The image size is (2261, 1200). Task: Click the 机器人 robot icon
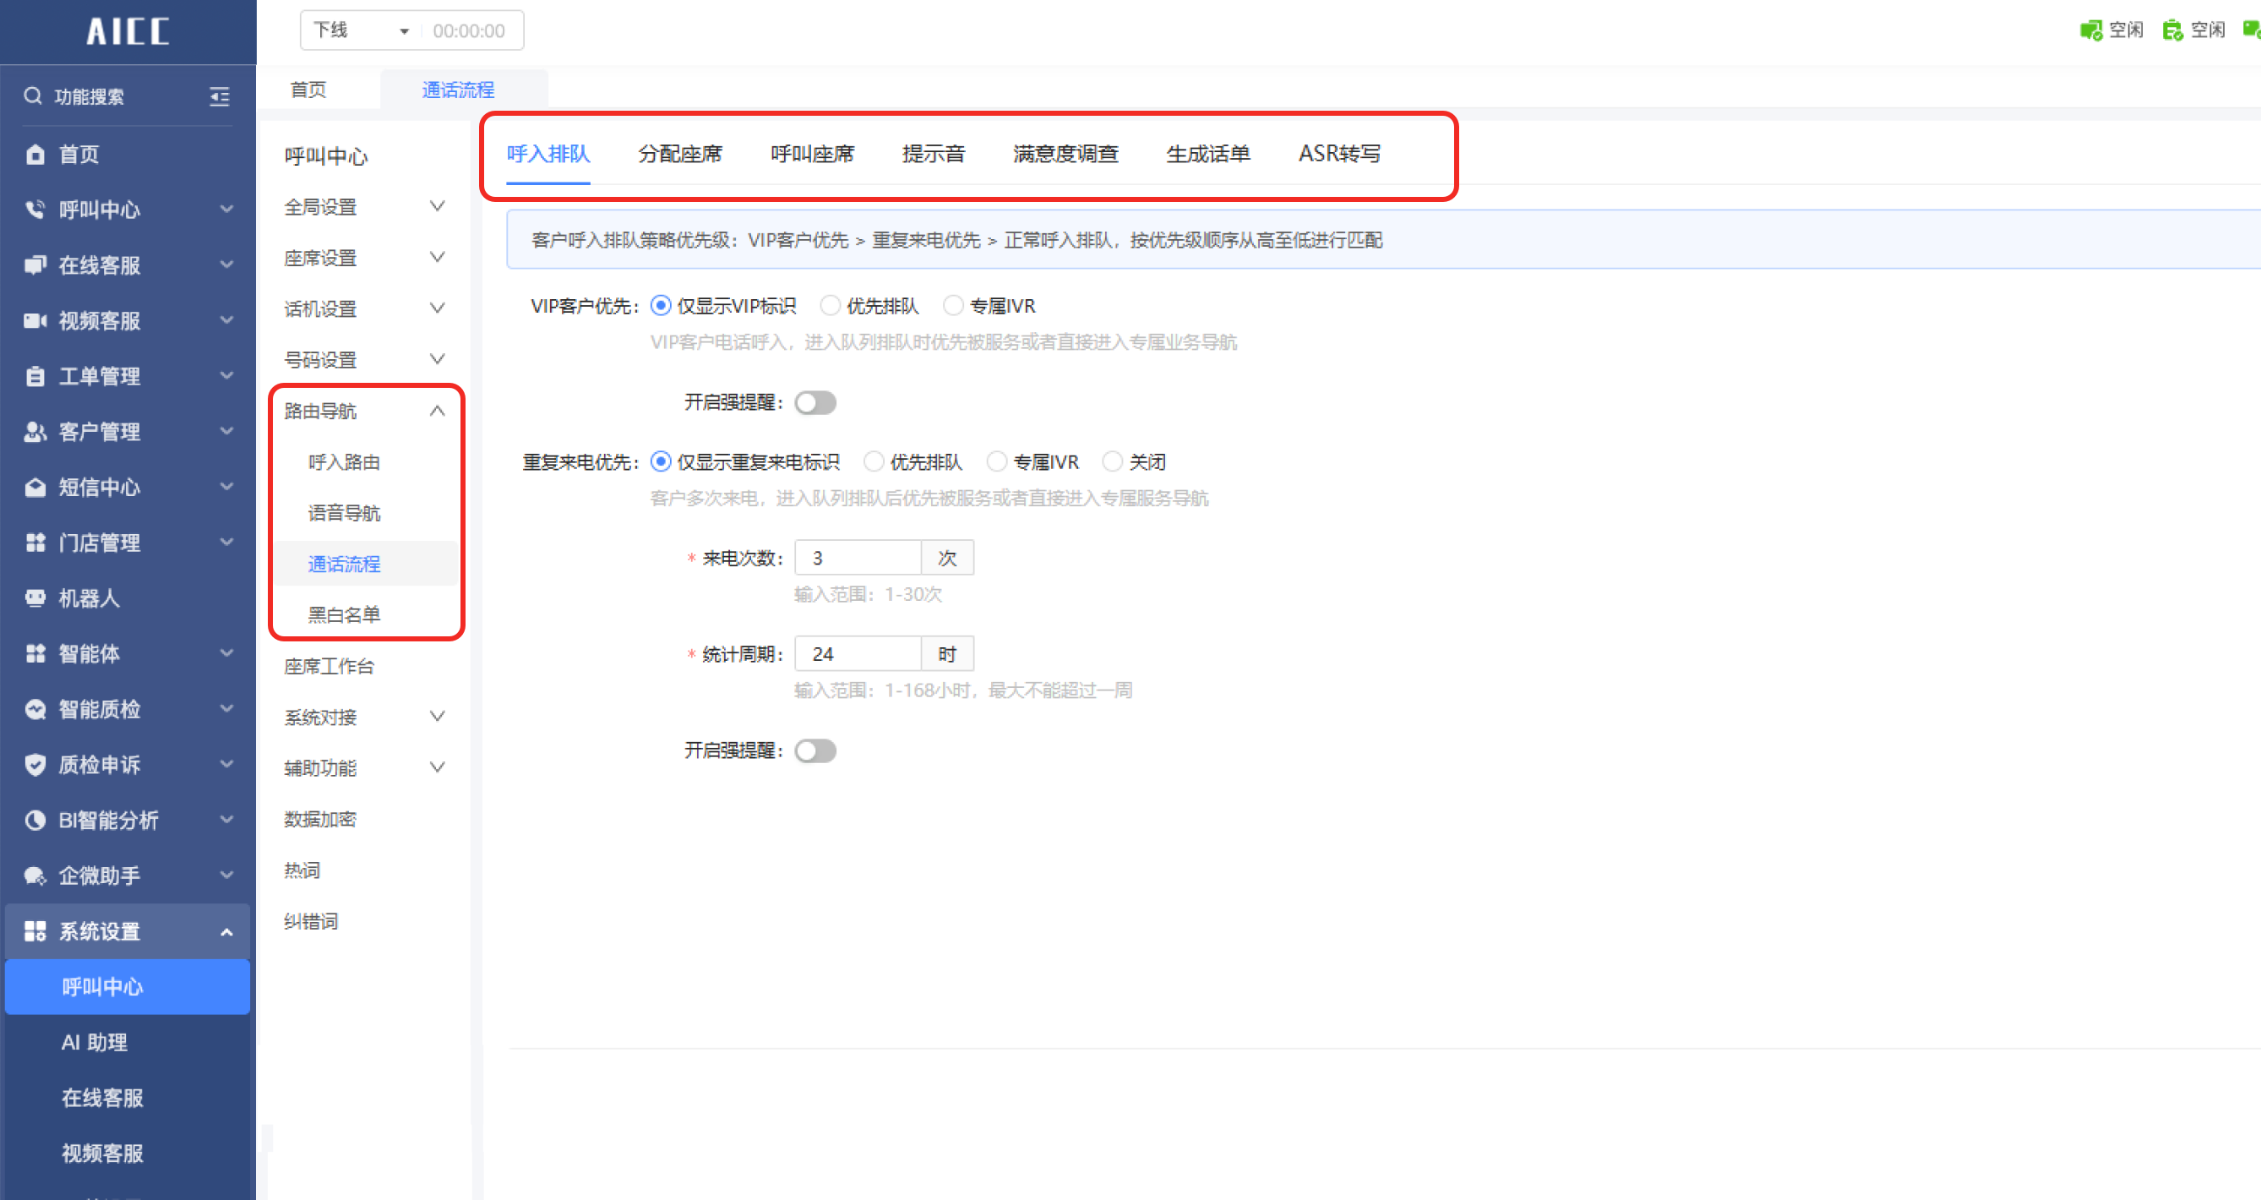pyautogui.click(x=35, y=598)
